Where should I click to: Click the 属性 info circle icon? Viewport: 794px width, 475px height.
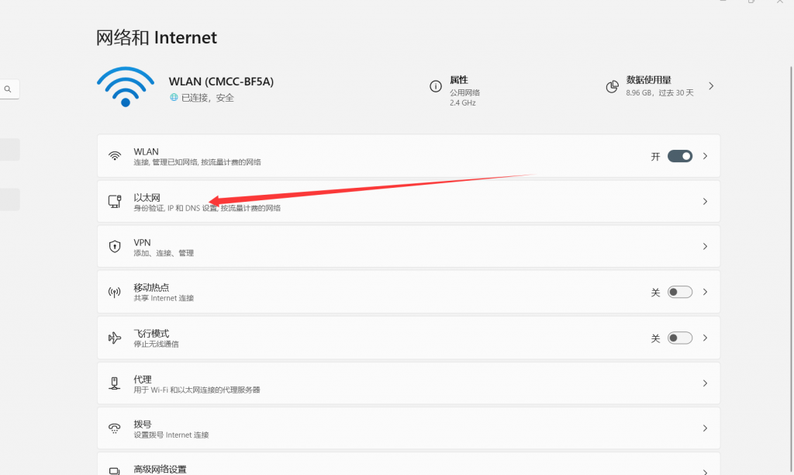(x=436, y=86)
